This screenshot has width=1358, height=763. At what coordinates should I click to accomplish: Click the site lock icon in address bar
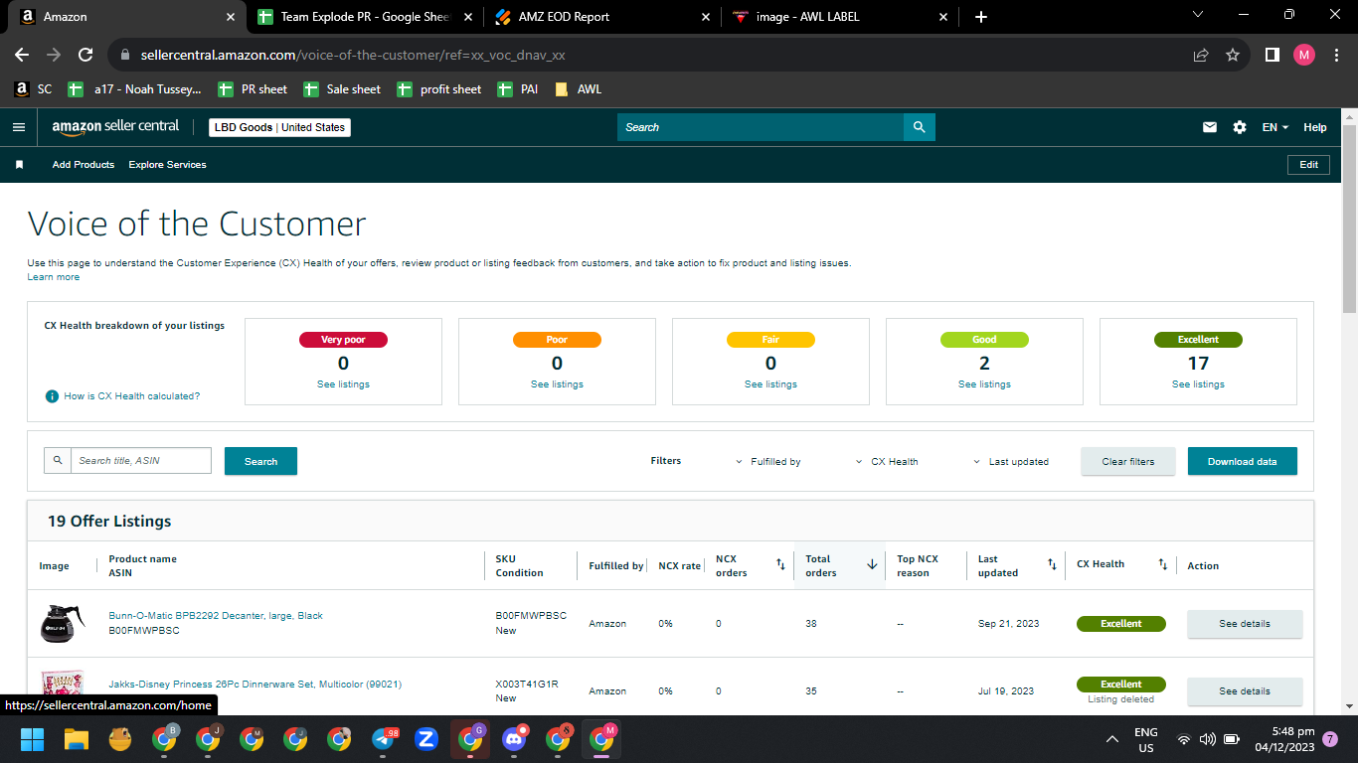coord(125,56)
